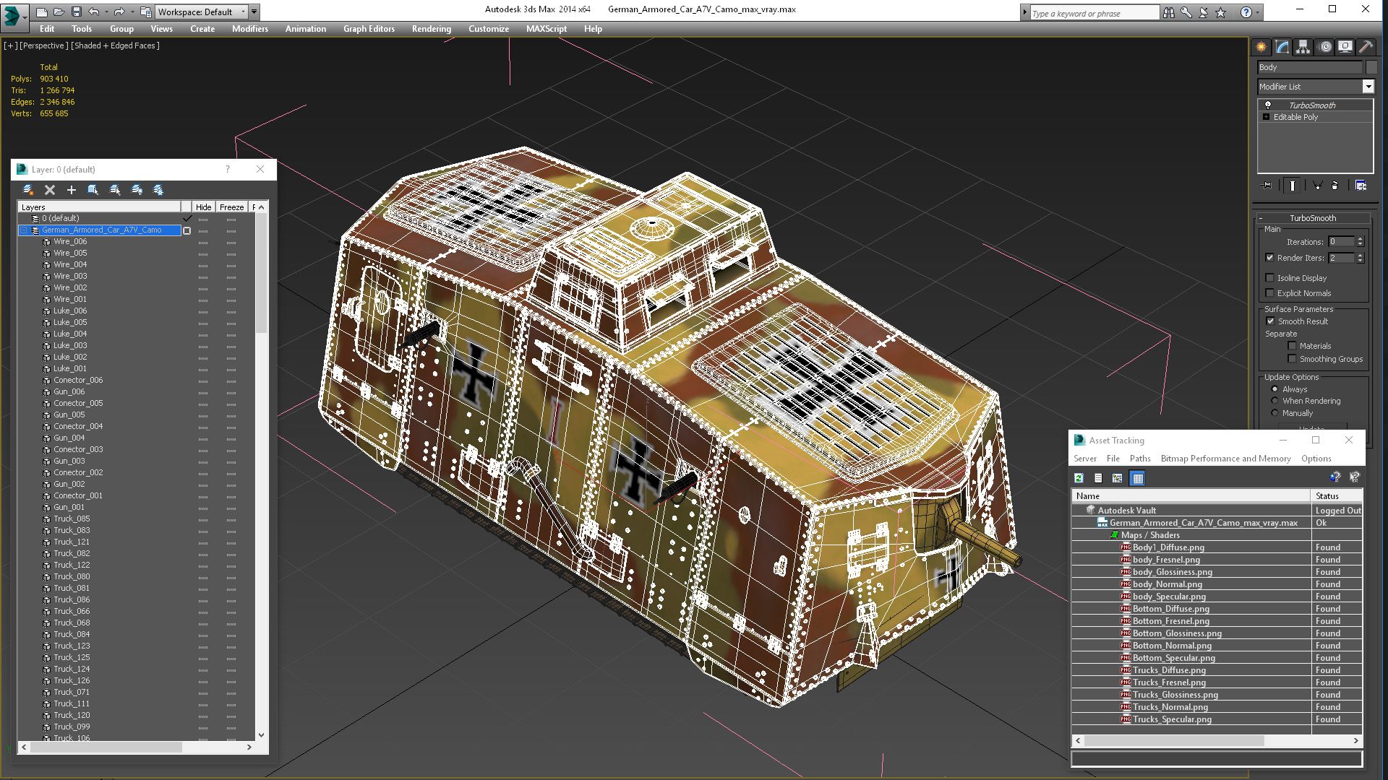
Task: Toggle TurboSmooth lightbulb in modifier stack
Action: point(1267,105)
